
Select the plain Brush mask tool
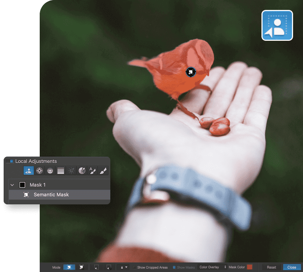pyautogui.click(x=103, y=171)
